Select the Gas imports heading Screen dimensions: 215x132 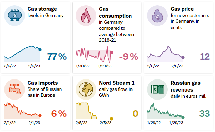click(x=43, y=83)
